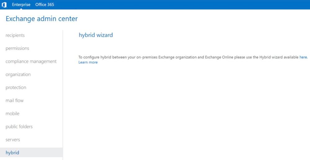This screenshot has height=160, width=310.
Task: Click the hybrid wizard heading
Action: click(96, 35)
